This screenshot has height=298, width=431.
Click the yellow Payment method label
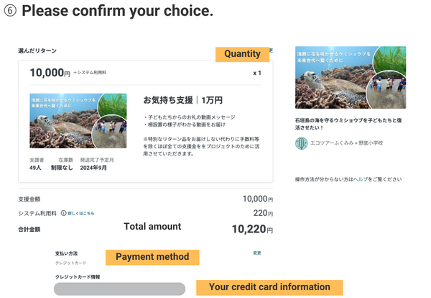152,257
